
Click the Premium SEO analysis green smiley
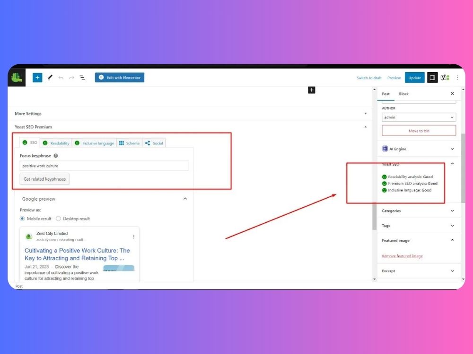point(384,184)
